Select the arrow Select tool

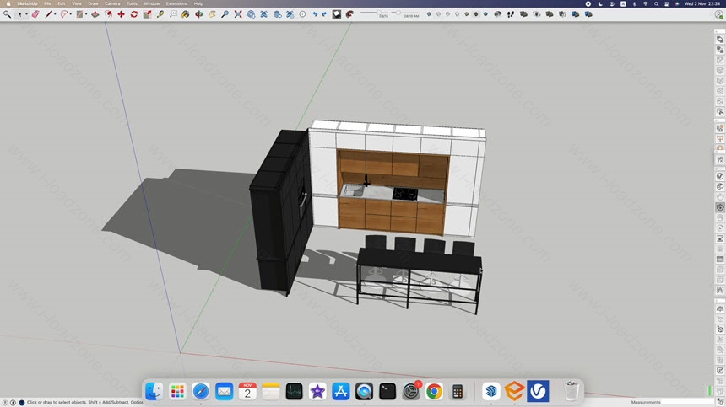[19, 14]
